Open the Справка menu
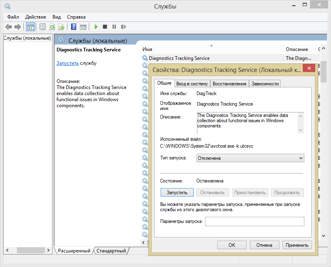Image resolution: width=331 pixels, height=267 pixels. point(76,17)
